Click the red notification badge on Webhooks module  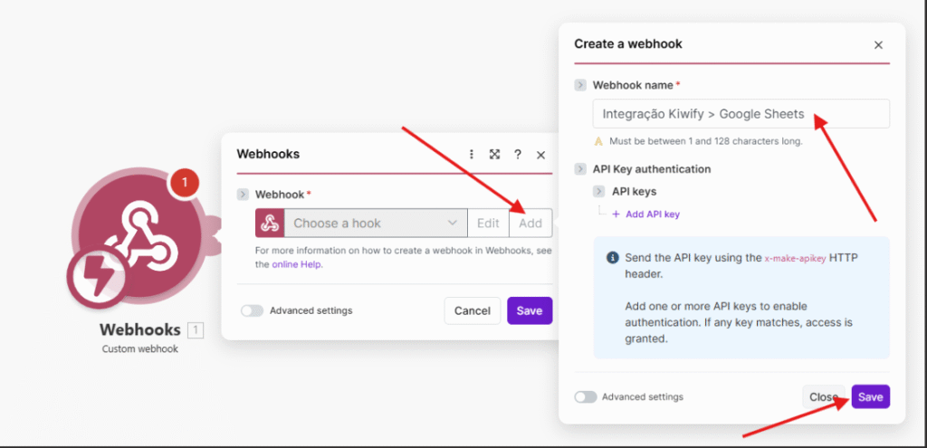pos(185,183)
